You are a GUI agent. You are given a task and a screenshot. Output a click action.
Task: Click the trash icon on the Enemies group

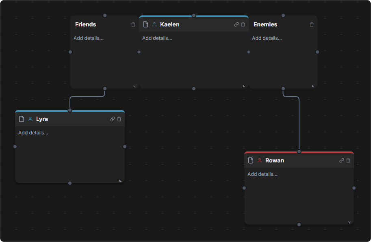point(311,24)
